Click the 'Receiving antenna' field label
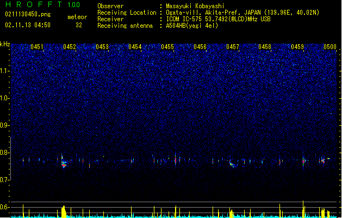Viewport: 342px width, 218px height. pyautogui.click(x=125, y=26)
